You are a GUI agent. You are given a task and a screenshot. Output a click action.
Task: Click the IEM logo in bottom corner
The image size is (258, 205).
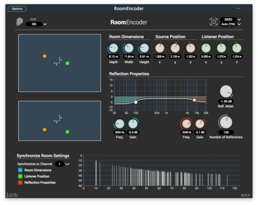(x=11, y=195)
